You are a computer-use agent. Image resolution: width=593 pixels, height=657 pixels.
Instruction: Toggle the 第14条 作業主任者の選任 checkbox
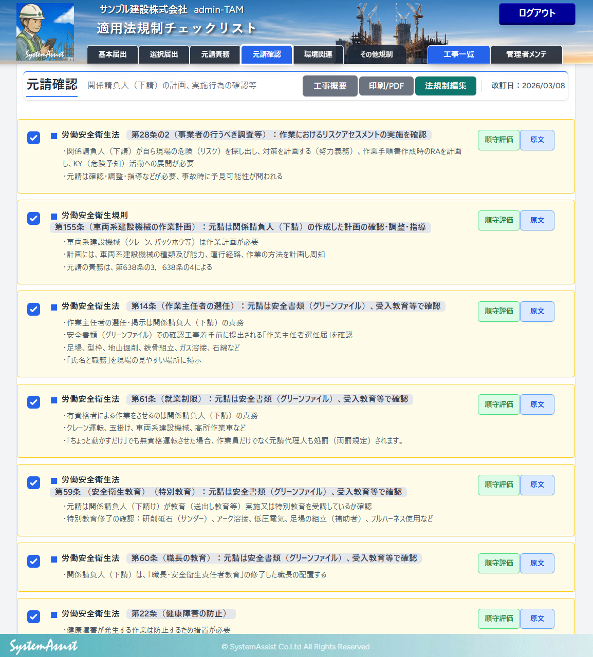pyautogui.click(x=33, y=309)
